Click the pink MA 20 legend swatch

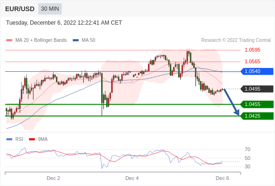[9, 40]
